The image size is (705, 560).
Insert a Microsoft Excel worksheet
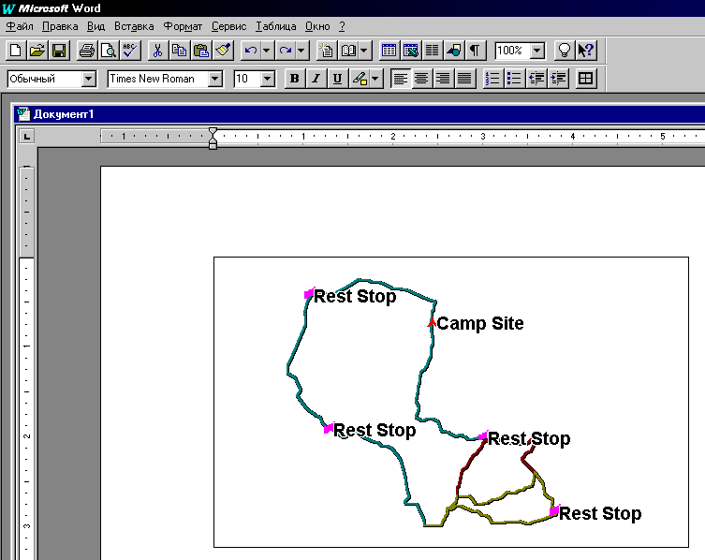click(410, 51)
